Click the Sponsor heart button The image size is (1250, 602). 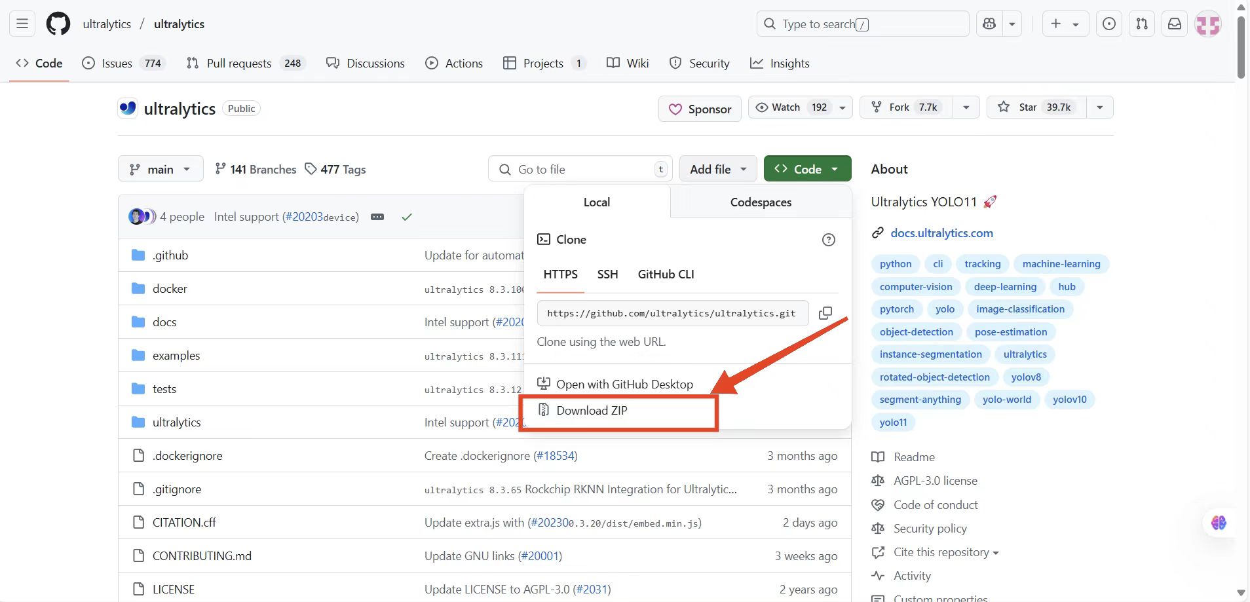coord(700,109)
